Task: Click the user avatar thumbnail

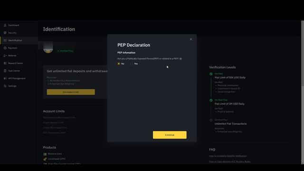Action: tap(48, 47)
